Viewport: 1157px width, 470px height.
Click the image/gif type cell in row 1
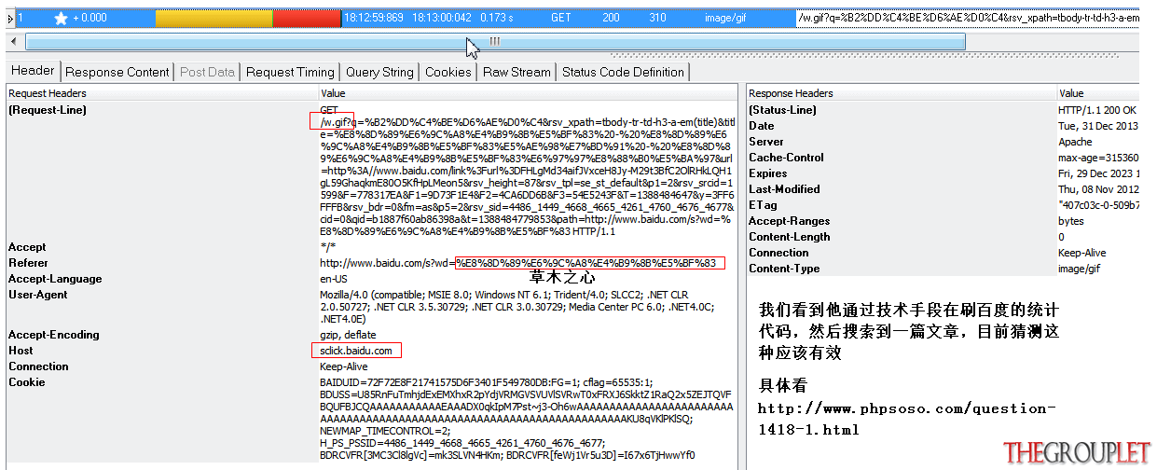(726, 18)
